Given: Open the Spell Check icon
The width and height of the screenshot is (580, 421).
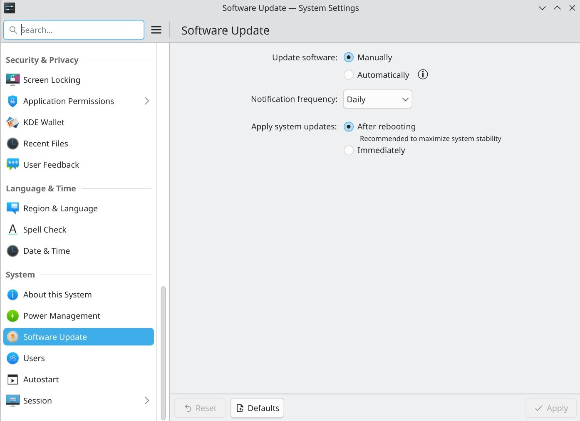Looking at the screenshot, I should [12, 230].
